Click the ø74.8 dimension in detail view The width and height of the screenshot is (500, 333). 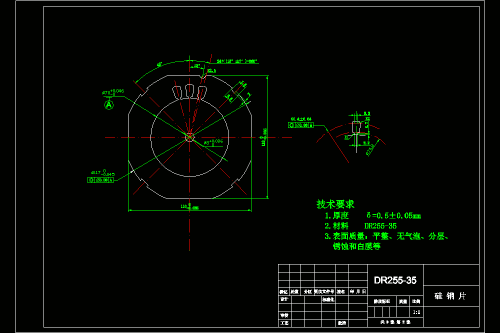pos(370,149)
